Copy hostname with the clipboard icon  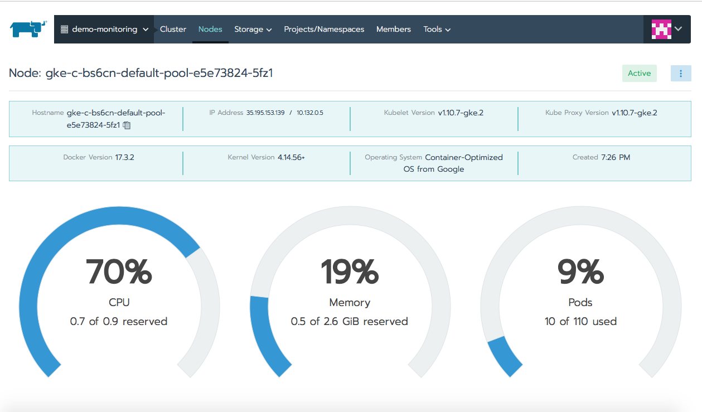pyautogui.click(x=127, y=125)
